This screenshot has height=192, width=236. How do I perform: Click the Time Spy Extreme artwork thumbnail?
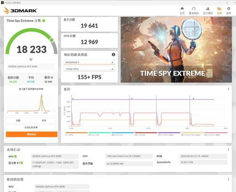point(176,50)
